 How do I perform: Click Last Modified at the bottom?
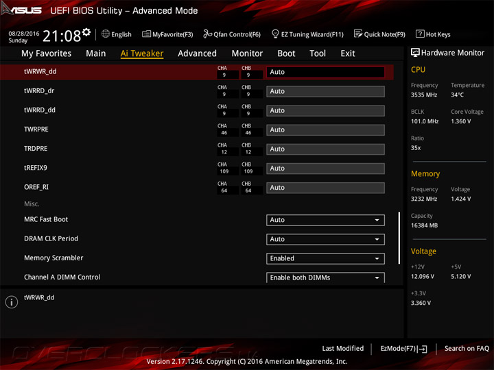343,348
